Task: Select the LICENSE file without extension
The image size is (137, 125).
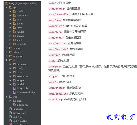Action: pyautogui.click(x=17, y=117)
